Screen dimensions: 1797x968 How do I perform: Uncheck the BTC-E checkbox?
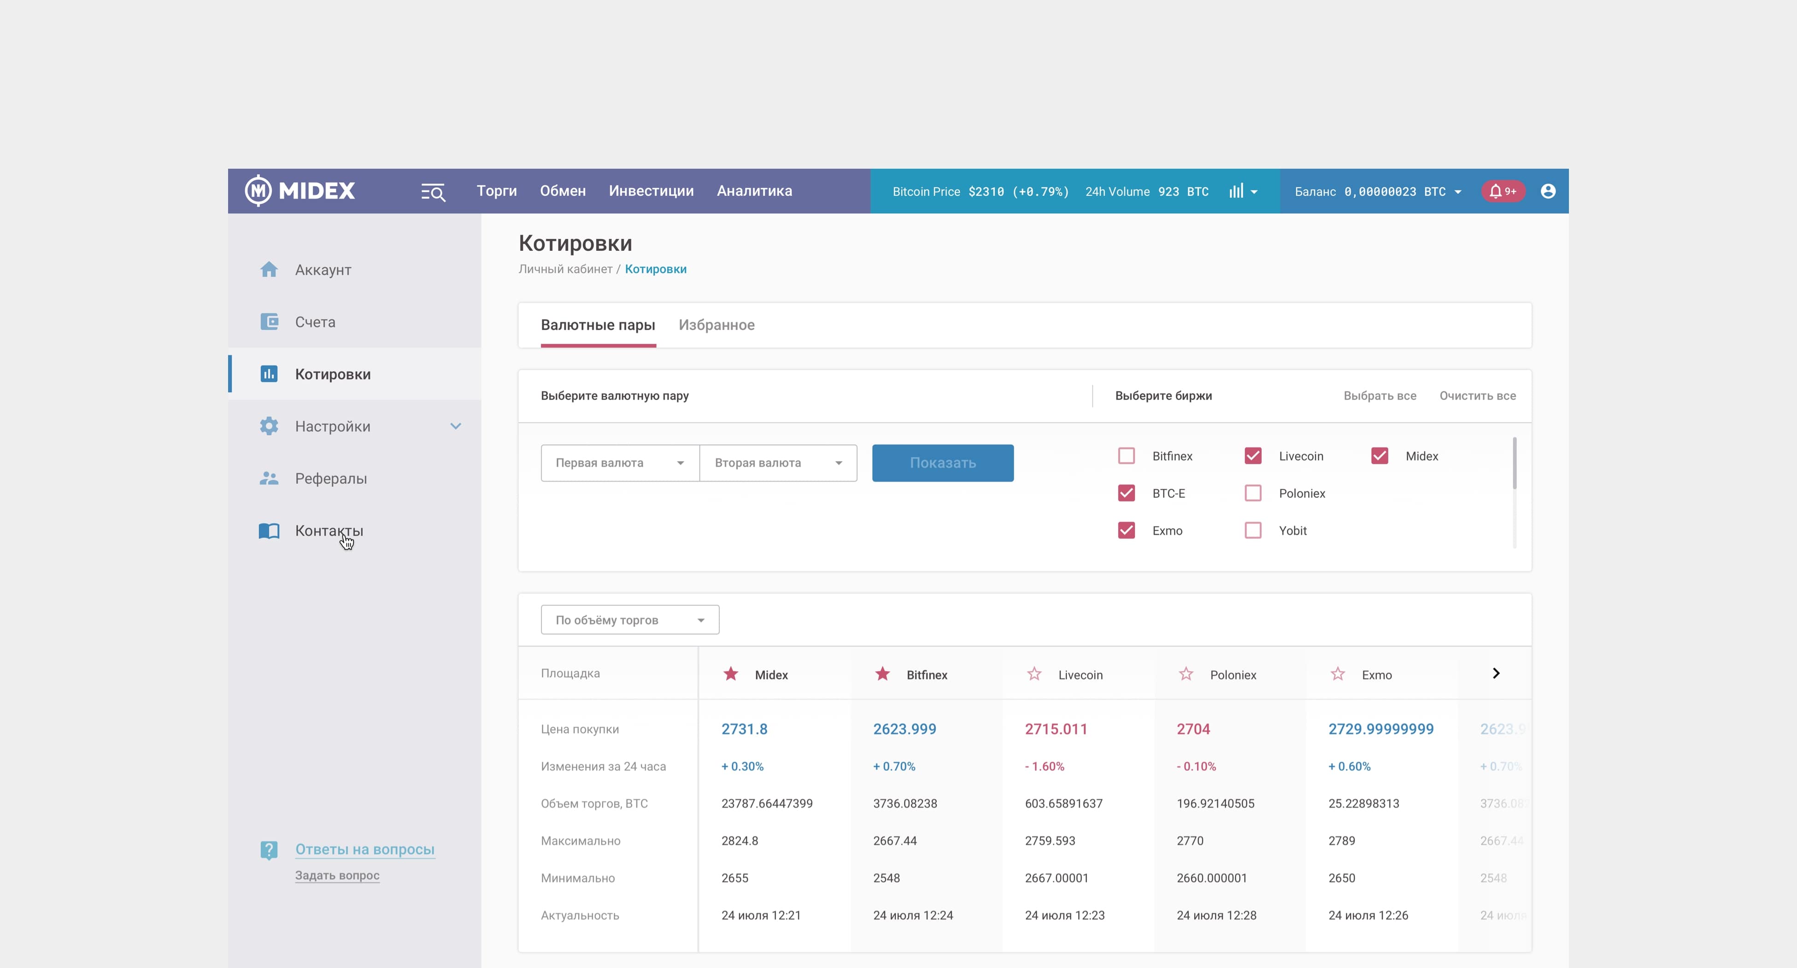point(1126,493)
